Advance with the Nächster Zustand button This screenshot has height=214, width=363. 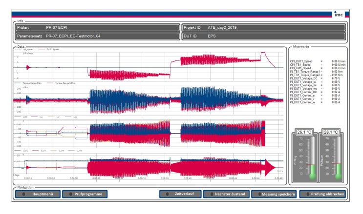pyautogui.click(x=226, y=194)
